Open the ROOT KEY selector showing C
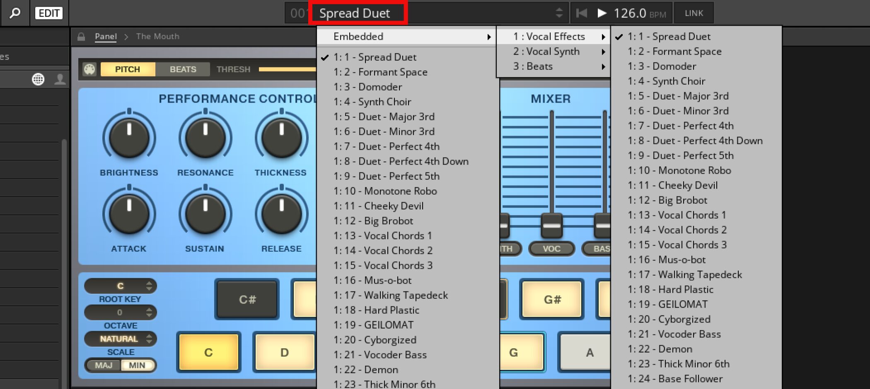This screenshot has width=870, height=389. (121, 286)
